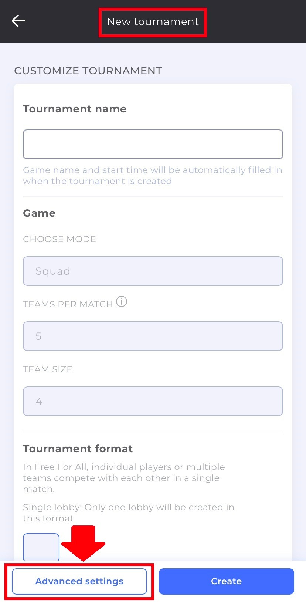
Task: Click the Team Size label
Action: tap(48, 369)
